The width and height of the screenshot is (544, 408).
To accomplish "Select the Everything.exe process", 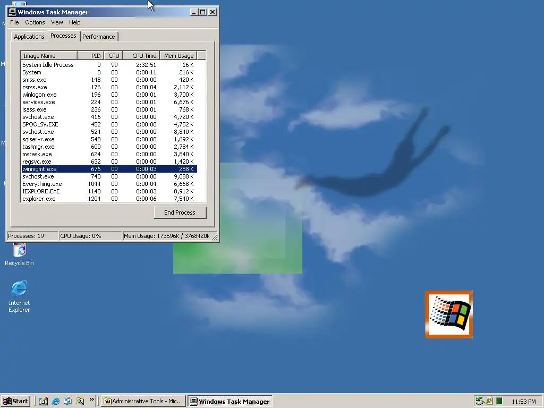I will pos(109,184).
